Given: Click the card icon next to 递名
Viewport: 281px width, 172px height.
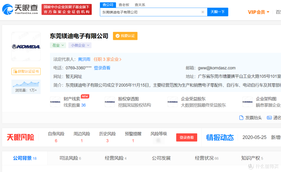Looking at the screenshot, I should pos(269,118).
